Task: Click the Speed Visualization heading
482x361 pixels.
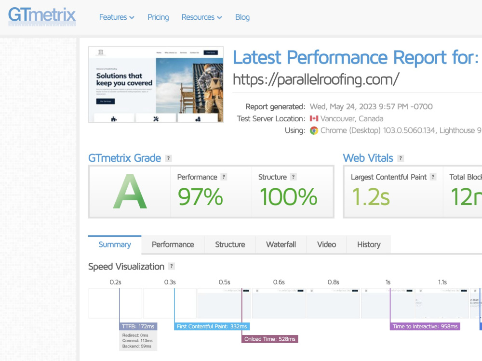Action: pyautogui.click(x=126, y=267)
